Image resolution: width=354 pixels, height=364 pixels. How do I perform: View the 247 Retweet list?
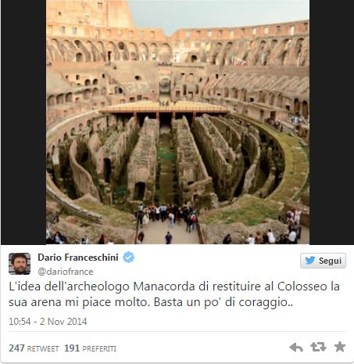34,348
